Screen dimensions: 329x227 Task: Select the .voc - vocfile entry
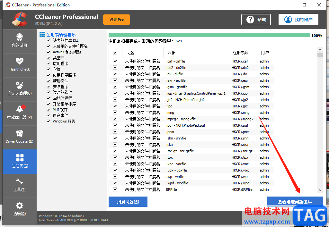(176, 164)
